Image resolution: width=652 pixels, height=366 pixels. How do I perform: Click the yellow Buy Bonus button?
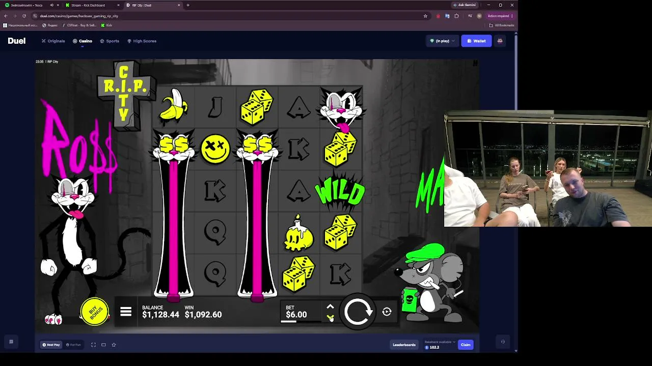tap(95, 312)
